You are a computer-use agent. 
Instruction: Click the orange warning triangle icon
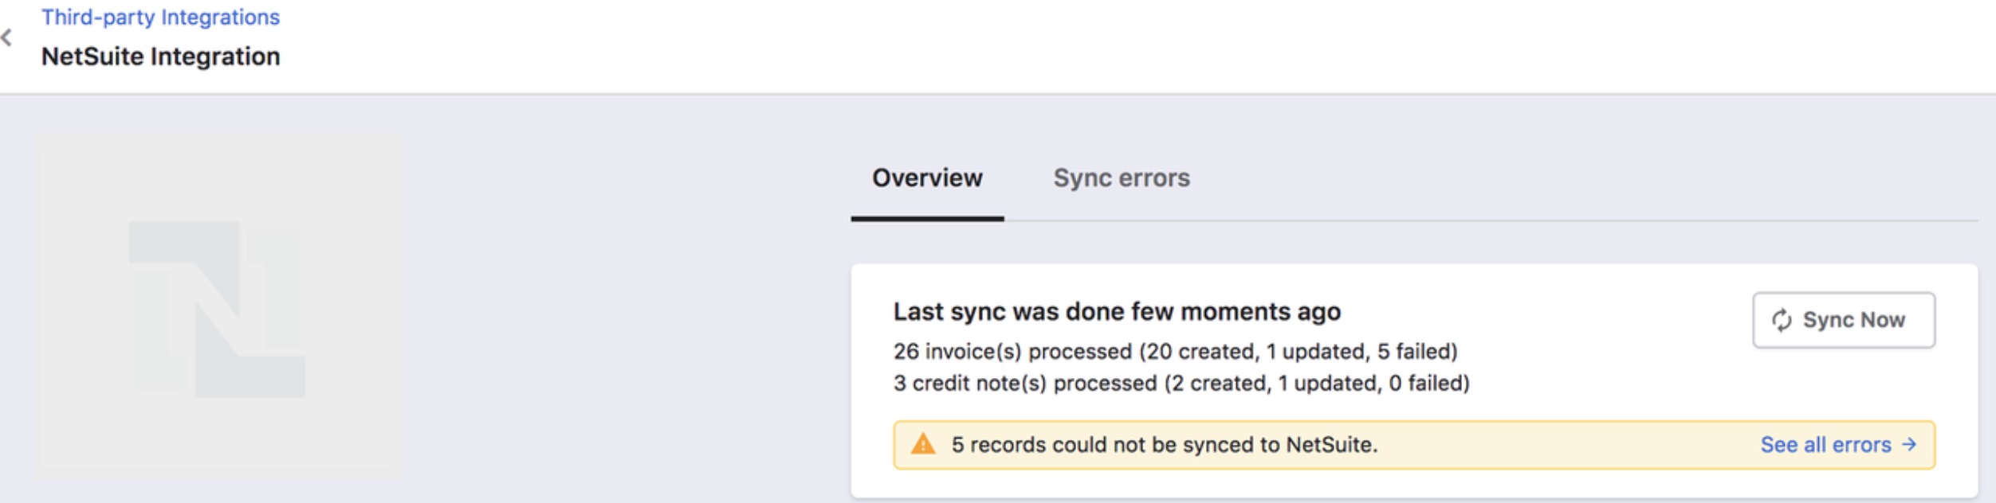click(x=923, y=444)
